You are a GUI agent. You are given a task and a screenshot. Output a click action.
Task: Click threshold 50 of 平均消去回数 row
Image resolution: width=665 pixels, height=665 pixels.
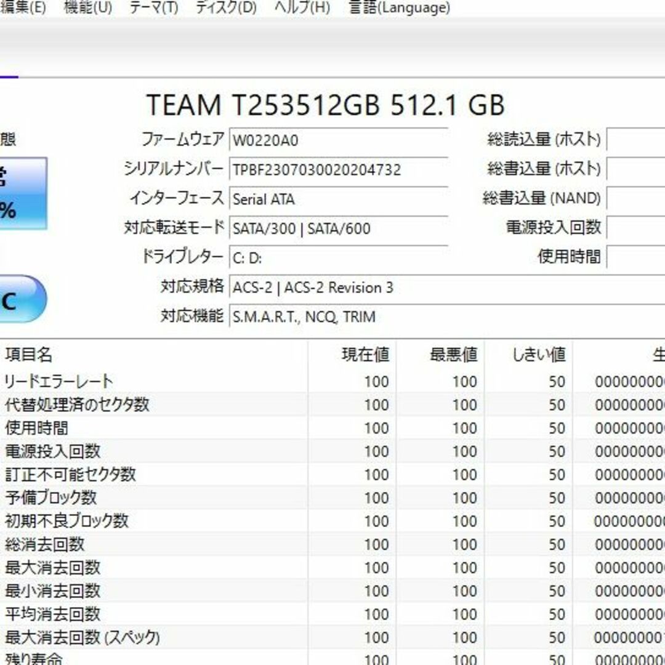[557, 615]
